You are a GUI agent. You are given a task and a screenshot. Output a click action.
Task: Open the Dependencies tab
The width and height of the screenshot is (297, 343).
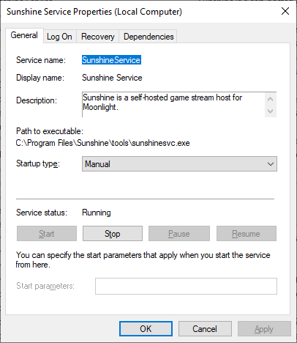(x=148, y=37)
